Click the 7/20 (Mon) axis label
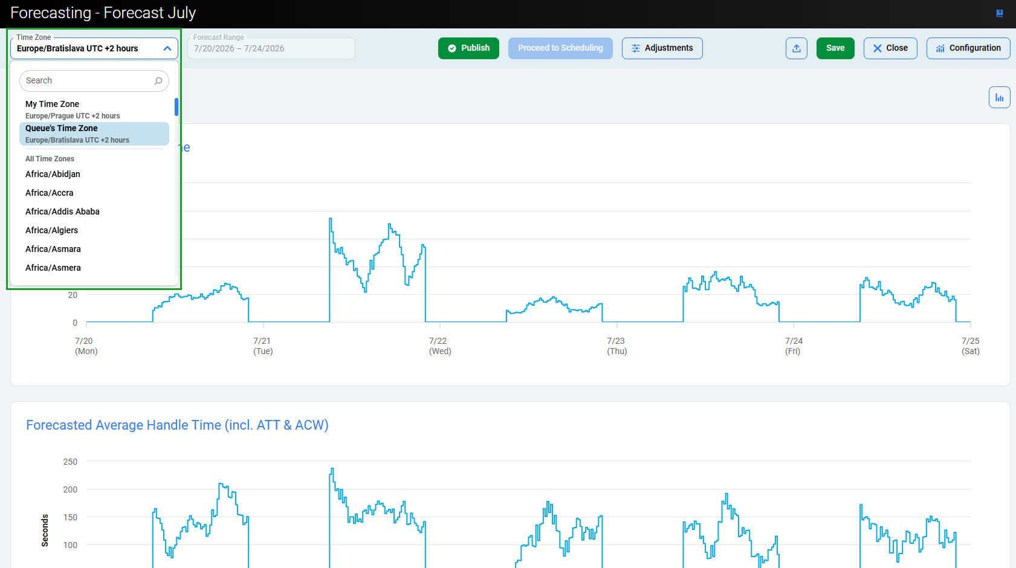Viewport: 1016px width, 568px height. 86,346
